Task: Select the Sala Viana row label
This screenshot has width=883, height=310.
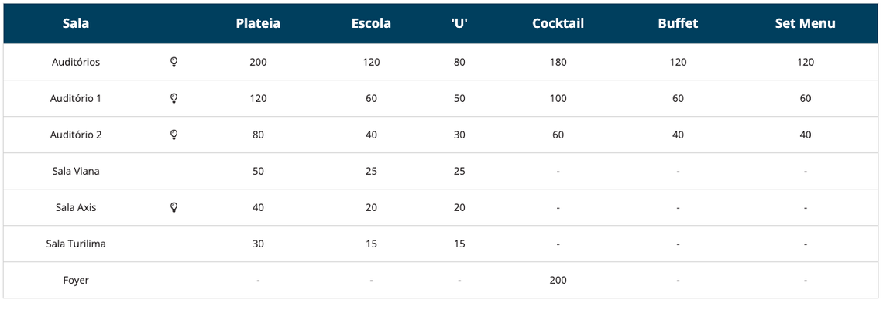Action: coord(76,172)
